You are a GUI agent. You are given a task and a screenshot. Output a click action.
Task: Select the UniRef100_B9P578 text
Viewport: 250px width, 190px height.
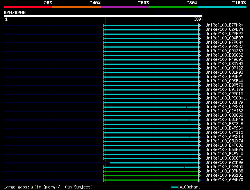pyautogui.click(x=224, y=85)
